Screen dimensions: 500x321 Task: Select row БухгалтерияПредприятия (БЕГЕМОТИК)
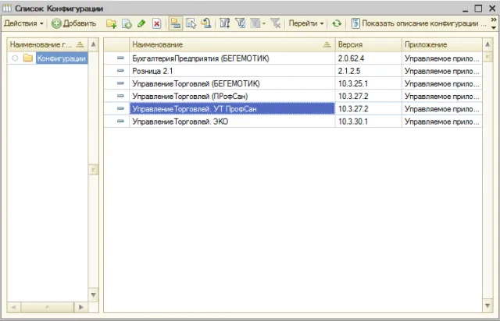(x=293, y=58)
